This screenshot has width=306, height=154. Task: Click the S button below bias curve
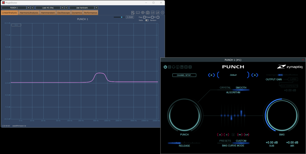233,135
